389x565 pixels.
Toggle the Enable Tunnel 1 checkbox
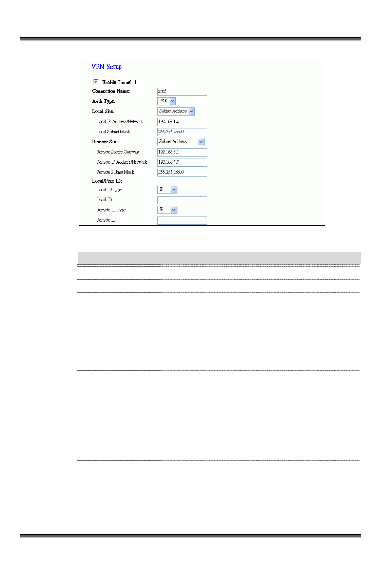click(x=96, y=82)
